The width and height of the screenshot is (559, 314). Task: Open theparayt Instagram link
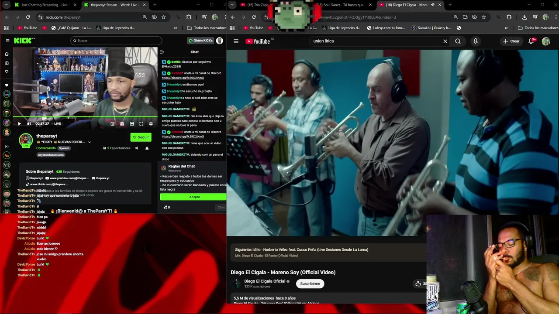coord(34,178)
